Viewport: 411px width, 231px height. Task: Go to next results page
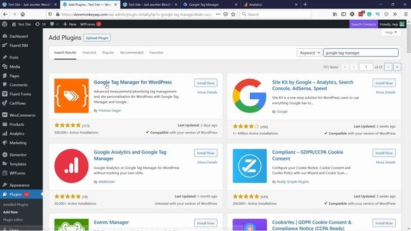pyautogui.click(x=388, y=67)
